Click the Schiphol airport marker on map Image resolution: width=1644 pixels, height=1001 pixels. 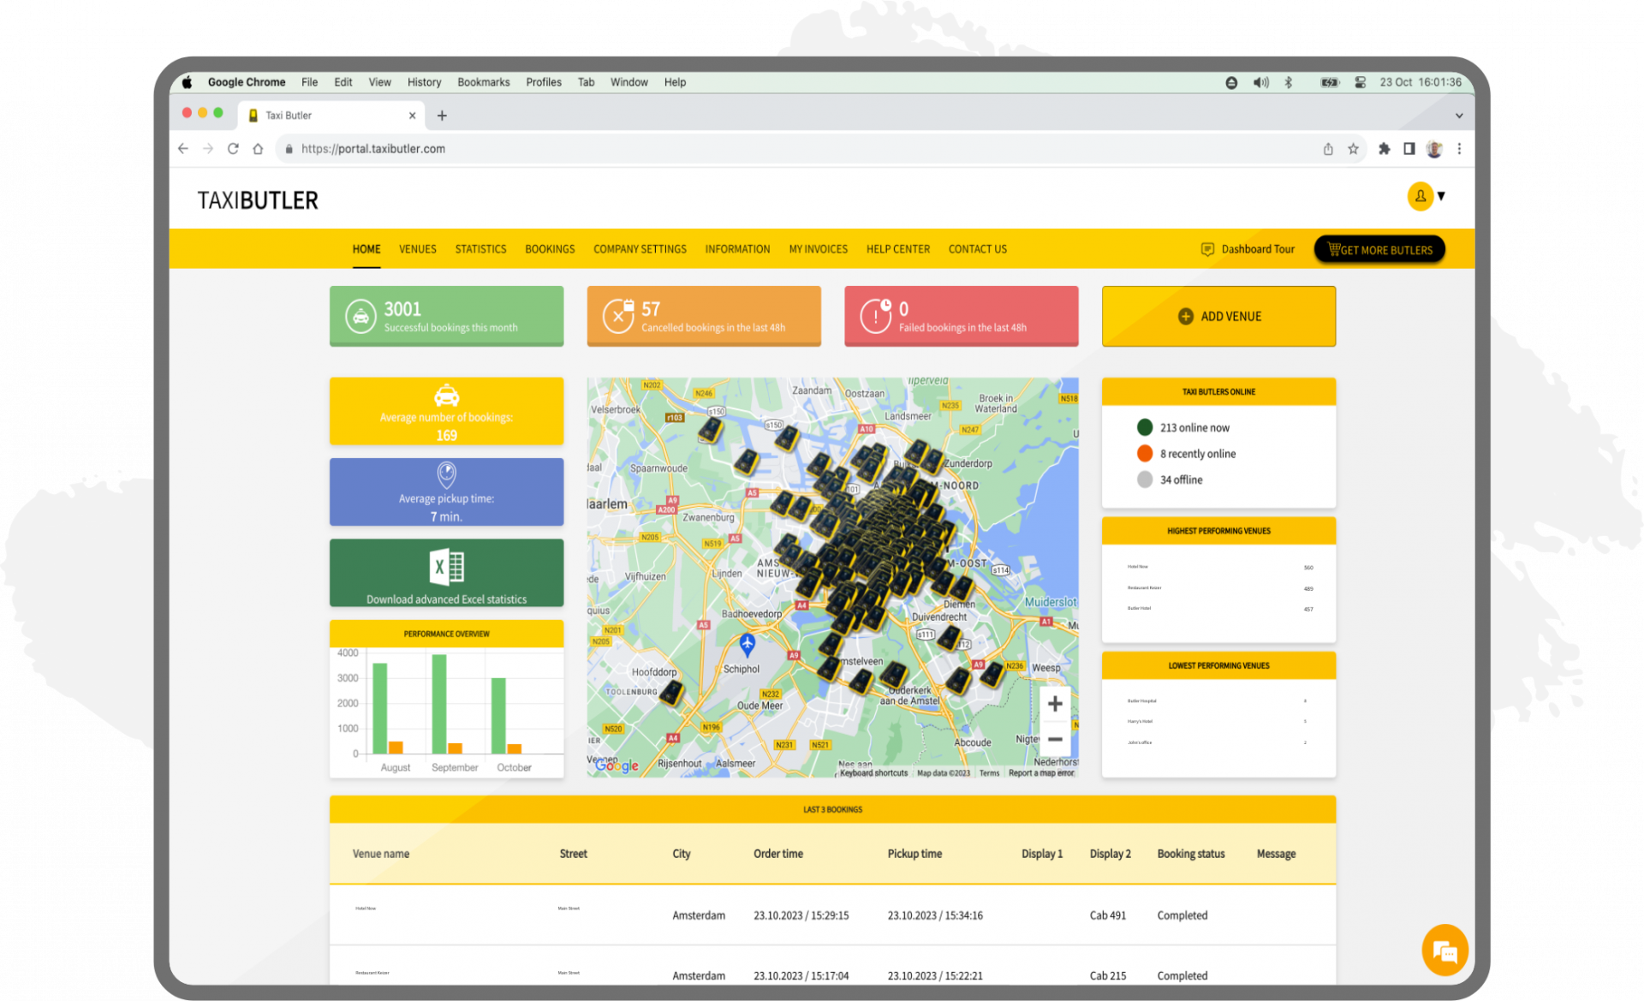click(747, 644)
